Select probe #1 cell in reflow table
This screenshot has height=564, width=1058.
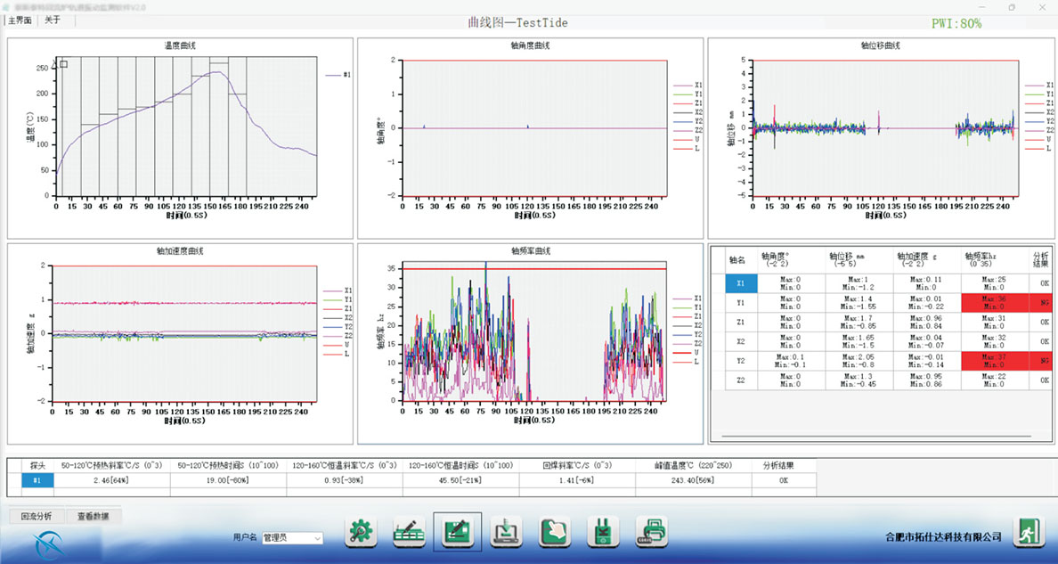(37, 480)
